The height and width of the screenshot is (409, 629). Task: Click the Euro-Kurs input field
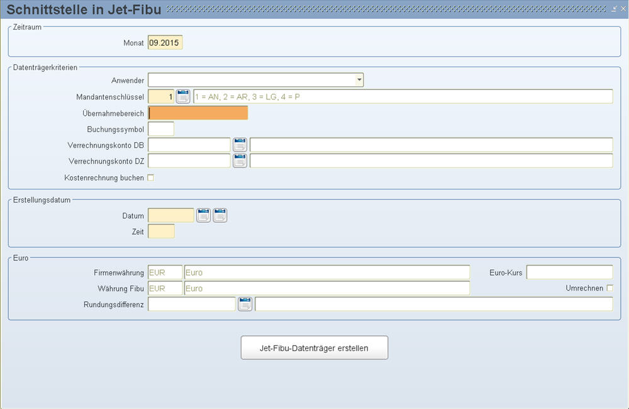pyautogui.click(x=570, y=272)
